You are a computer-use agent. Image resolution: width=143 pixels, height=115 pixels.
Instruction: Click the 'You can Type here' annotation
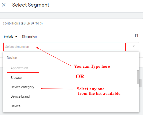92,66
